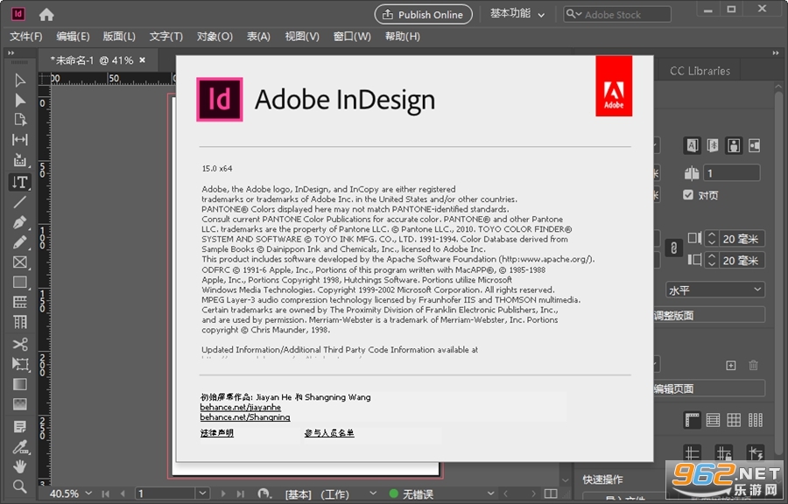Toggle document grid display icon
Image resolution: width=788 pixels, height=504 pixels.
(734, 420)
